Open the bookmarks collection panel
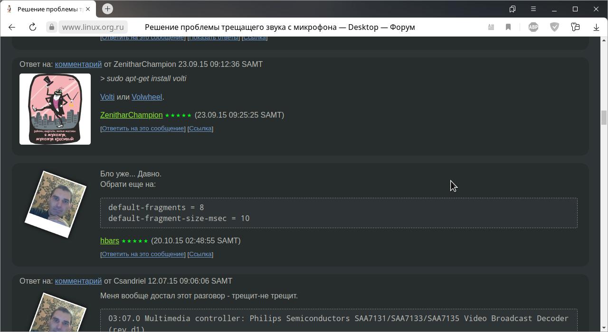 (x=513, y=9)
